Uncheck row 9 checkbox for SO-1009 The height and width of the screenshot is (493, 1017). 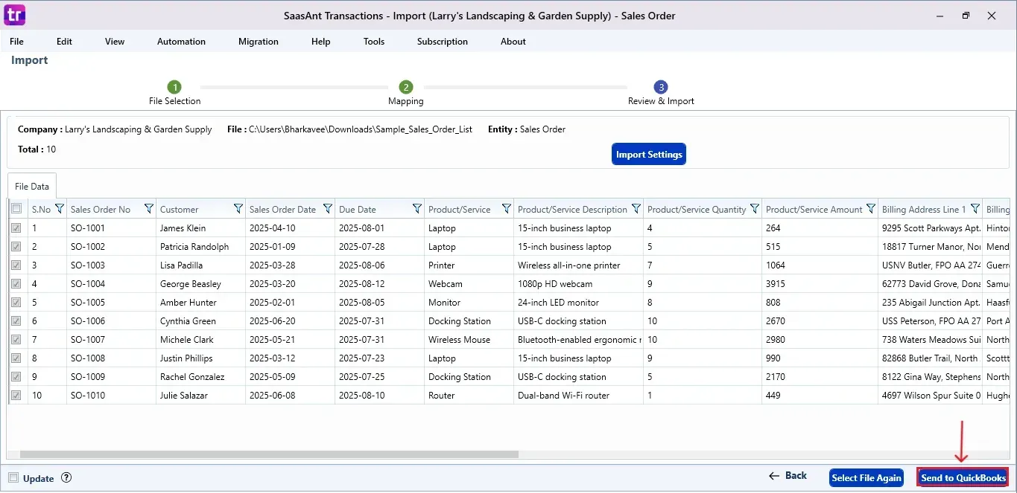point(16,377)
